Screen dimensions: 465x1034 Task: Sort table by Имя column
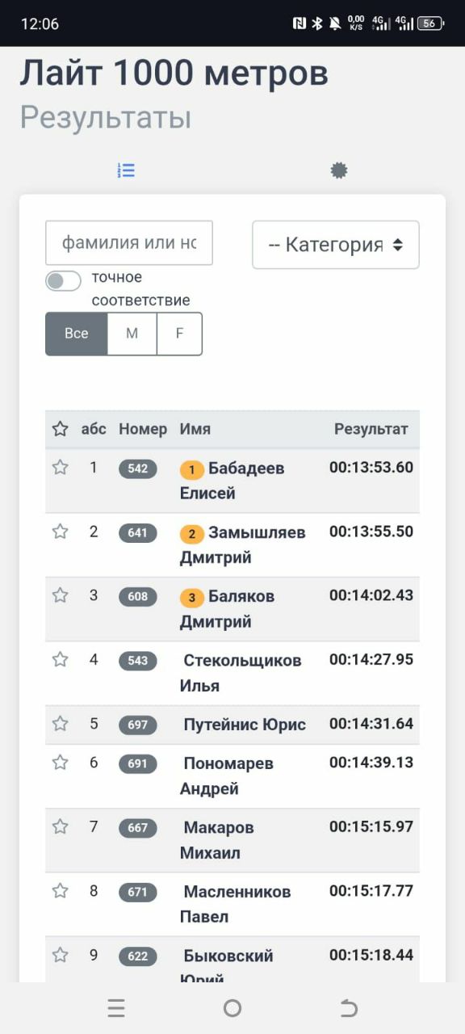(x=195, y=429)
